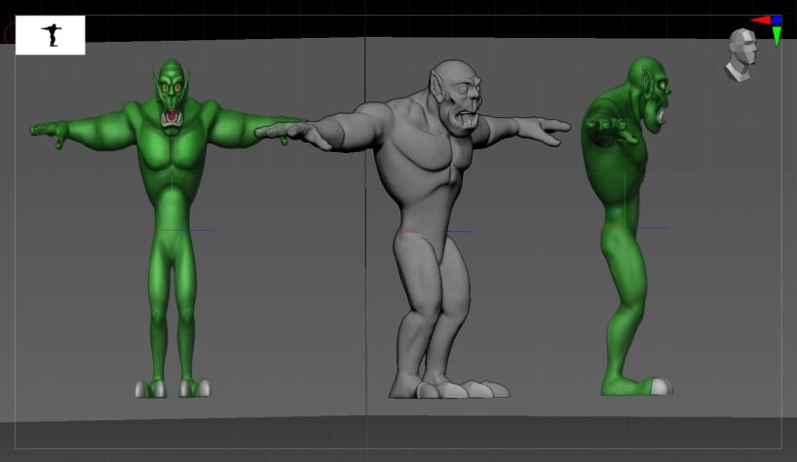Image resolution: width=797 pixels, height=462 pixels.
Task: Click the green Y-axis cone in CamView
Action: click(x=778, y=36)
